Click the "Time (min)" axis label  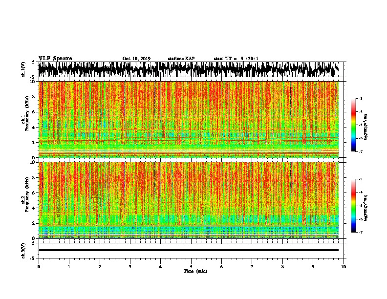pyautogui.click(x=195, y=271)
